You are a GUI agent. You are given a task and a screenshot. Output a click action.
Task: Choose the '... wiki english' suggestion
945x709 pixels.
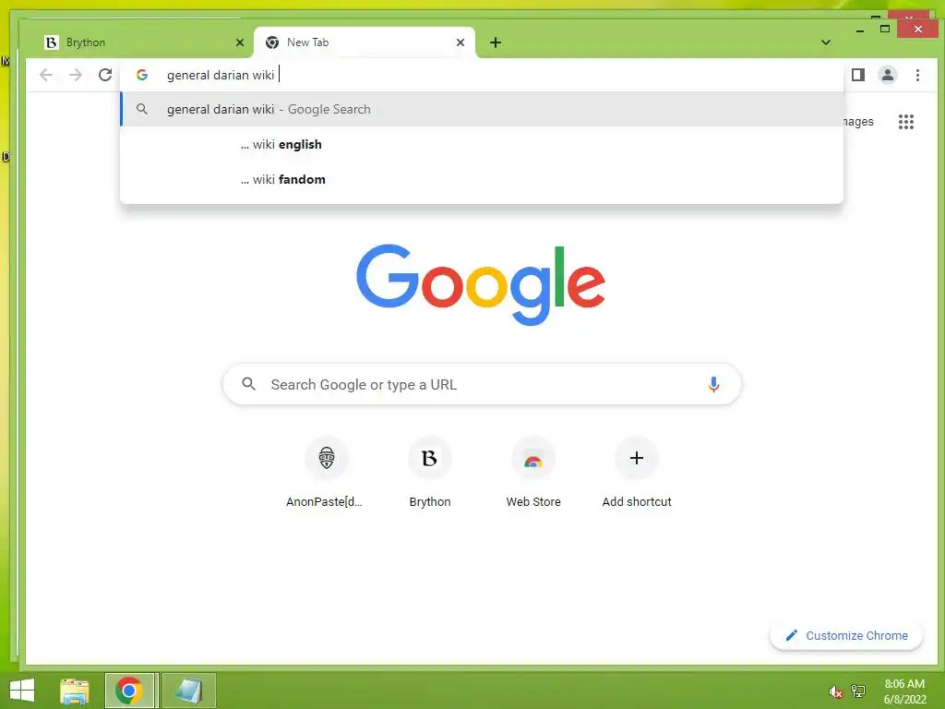click(x=482, y=144)
